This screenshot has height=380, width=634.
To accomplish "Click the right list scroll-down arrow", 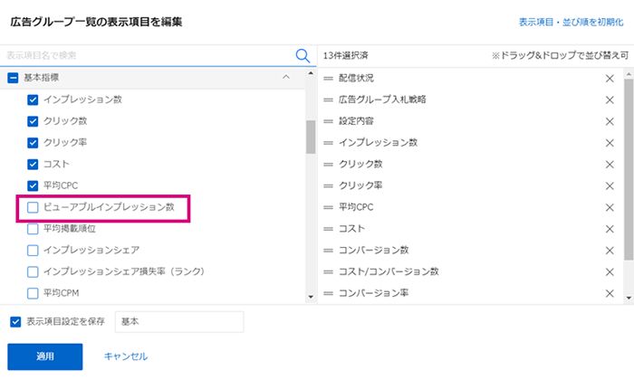I will click(629, 298).
